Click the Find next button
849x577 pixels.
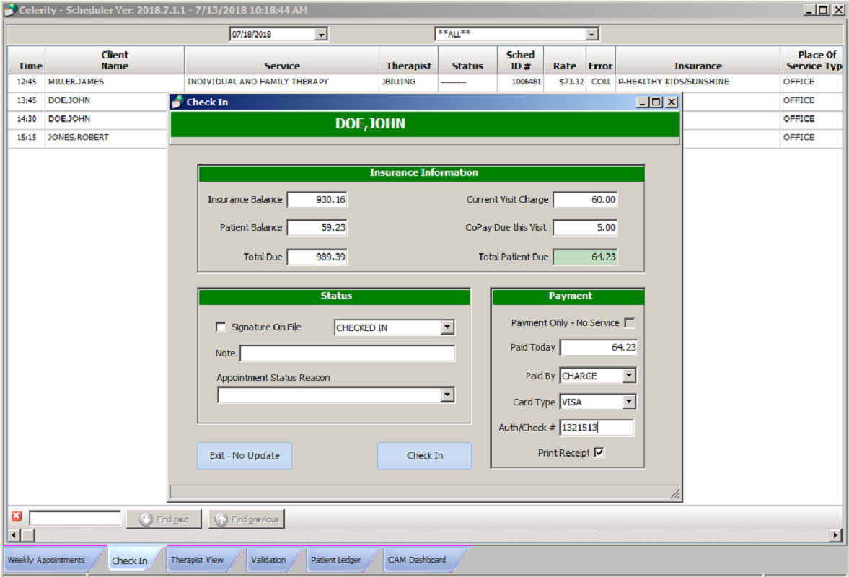tap(164, 519)
